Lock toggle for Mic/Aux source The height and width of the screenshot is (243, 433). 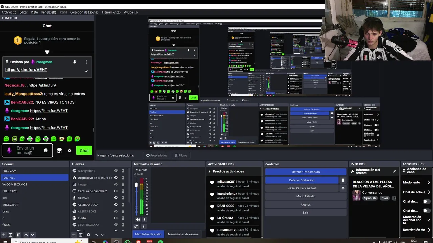123,198
